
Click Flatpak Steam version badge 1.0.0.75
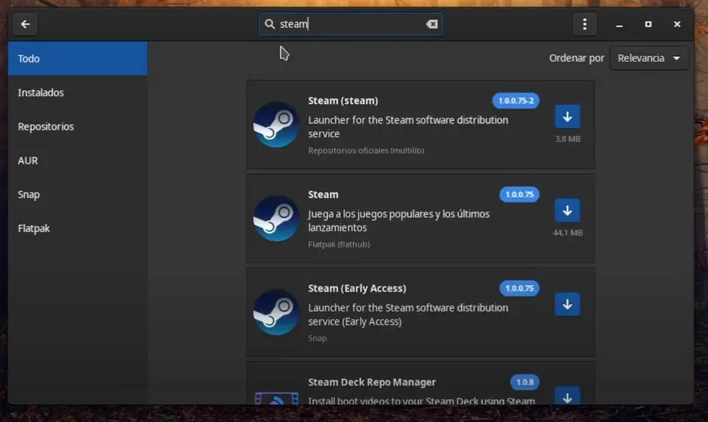pyautogui.click(x=519, y=194)
